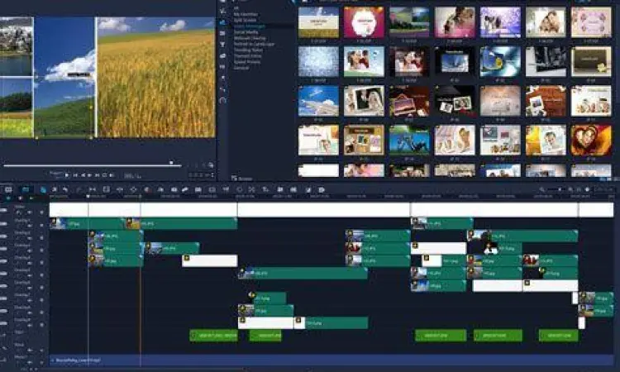620x372 pixels.
Task: Play the project in preview panel
Action: (67, 174)
